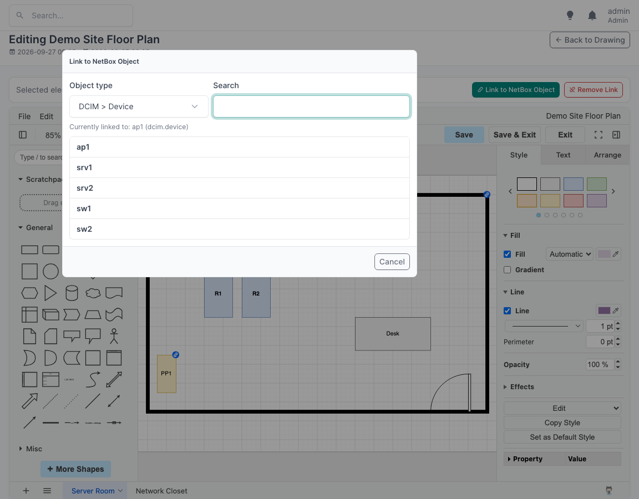Collapse the General shapes section
The height and width of the screenshot is (499, 639).
(36, 227)
